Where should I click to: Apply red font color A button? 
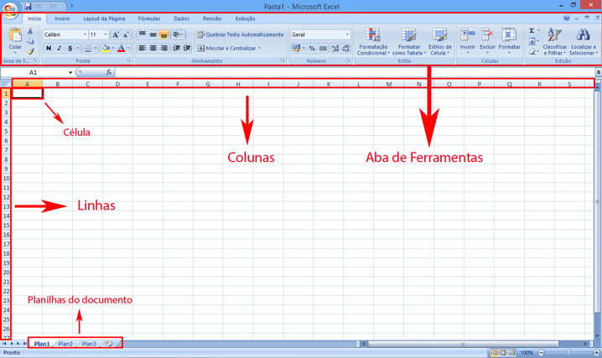[121, 49]
